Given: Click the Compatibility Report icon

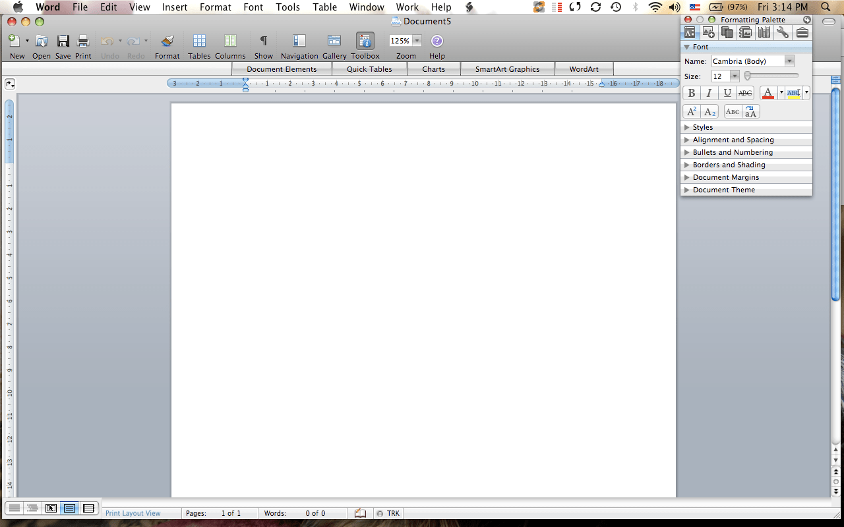Looking at the screenshot, I should [764, 32].
